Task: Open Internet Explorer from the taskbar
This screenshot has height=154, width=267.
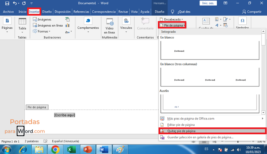Action: (x=23, y=149)
